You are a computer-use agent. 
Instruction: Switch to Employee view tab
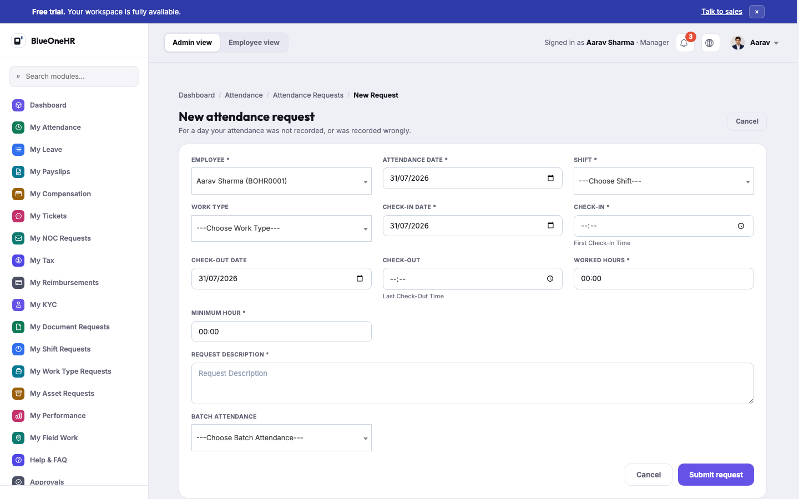tap(254, 43)
